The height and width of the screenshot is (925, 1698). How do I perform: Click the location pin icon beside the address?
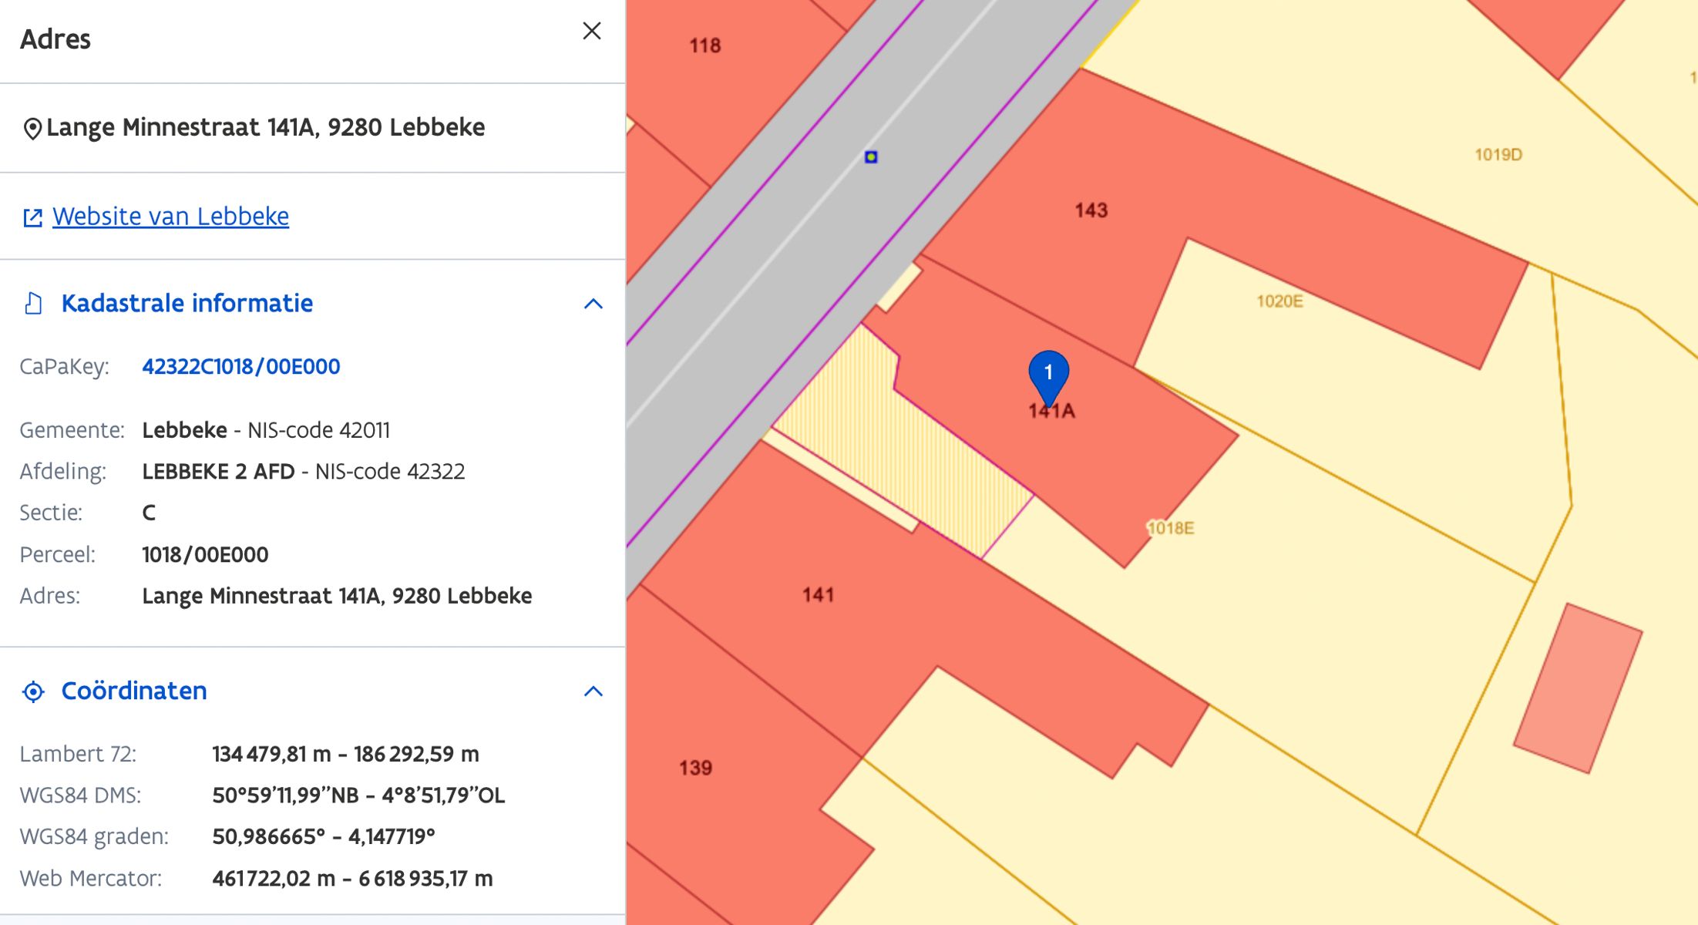(32, 129)
